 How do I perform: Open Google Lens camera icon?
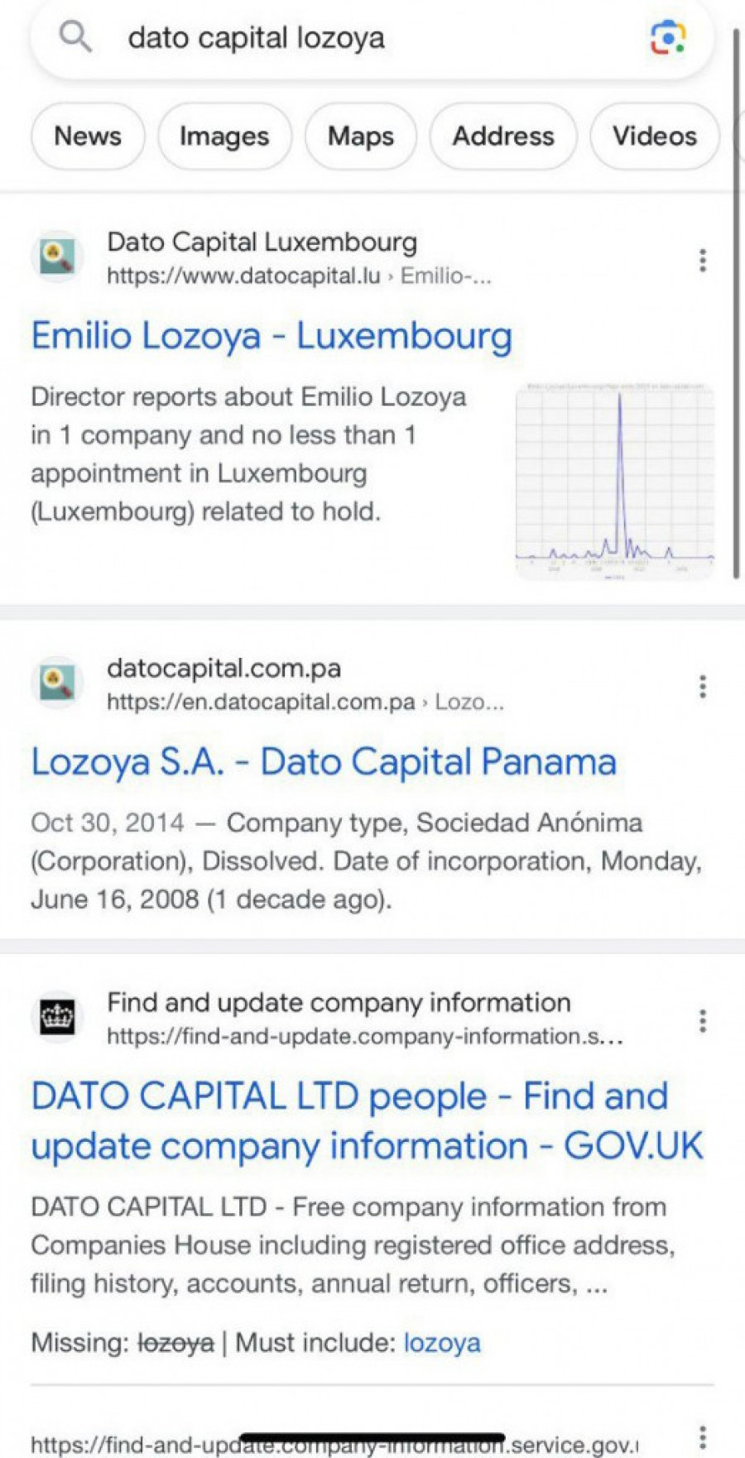(667, 37)
